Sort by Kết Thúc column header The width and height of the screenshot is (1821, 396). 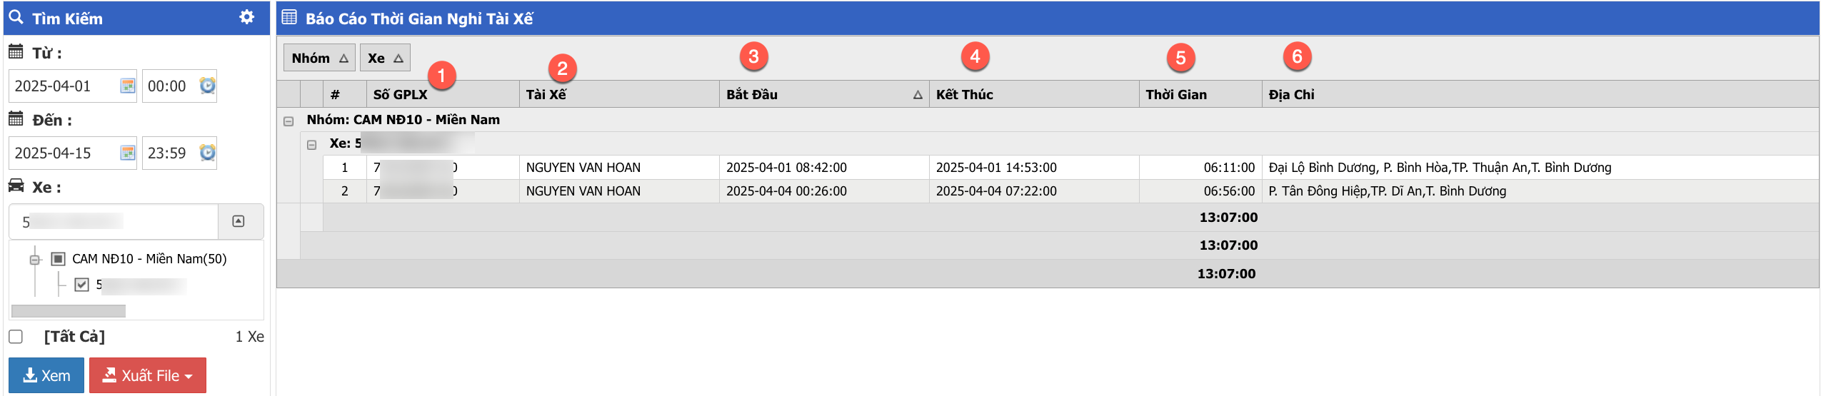[1034, 94]
